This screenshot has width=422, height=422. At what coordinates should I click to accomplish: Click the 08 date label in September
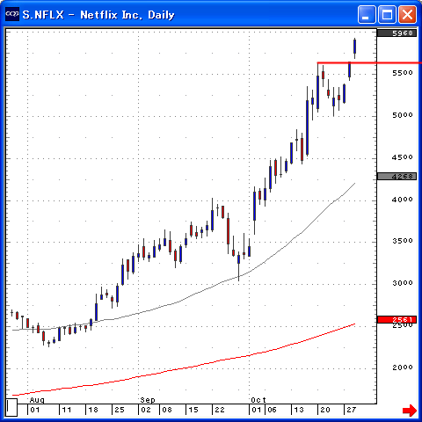point(167,410)
